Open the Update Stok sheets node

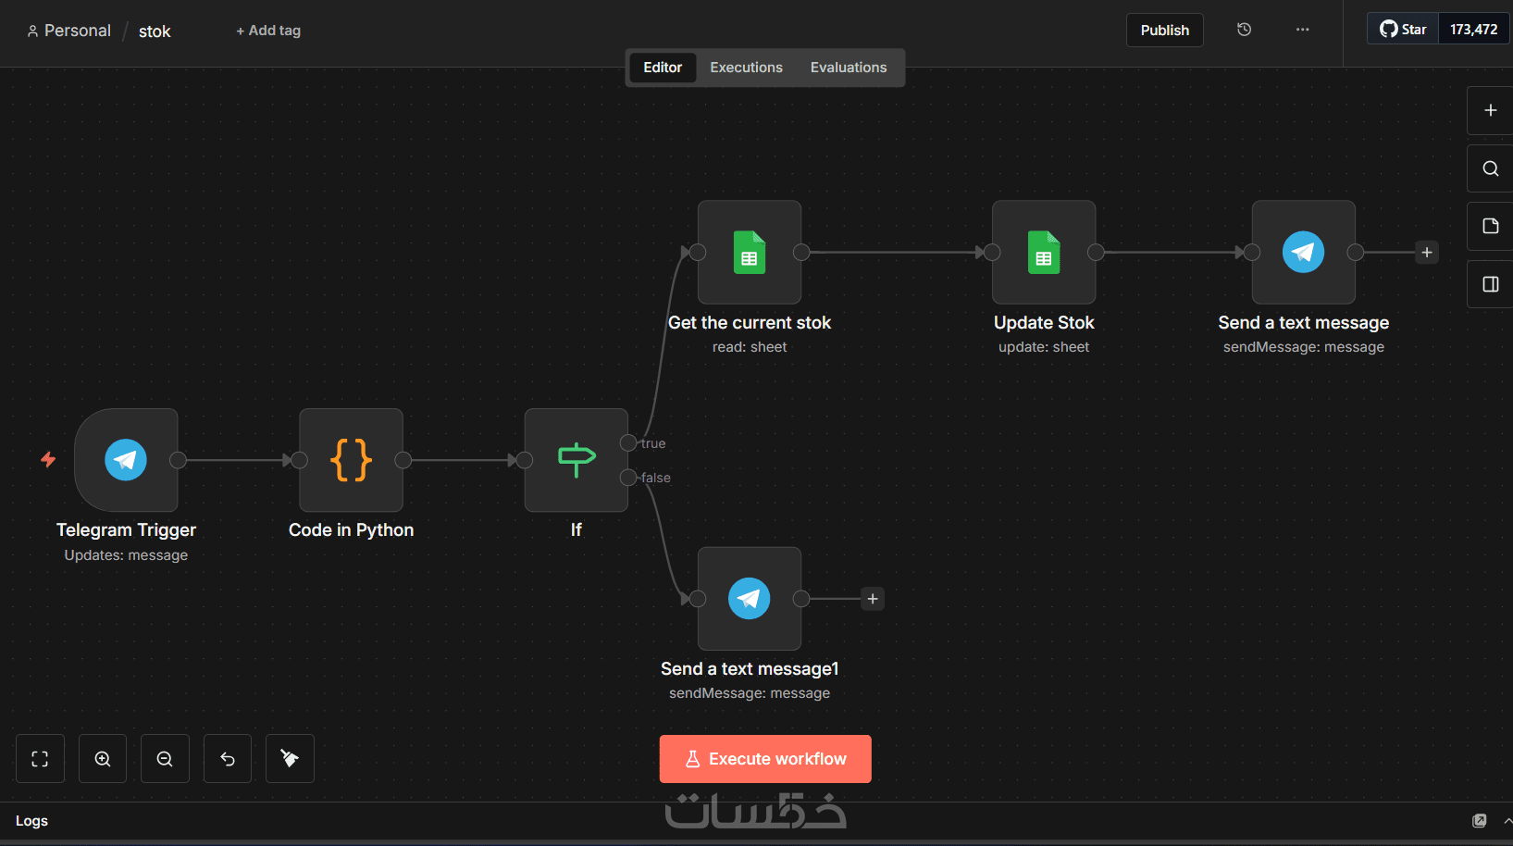click(1044, 252)
